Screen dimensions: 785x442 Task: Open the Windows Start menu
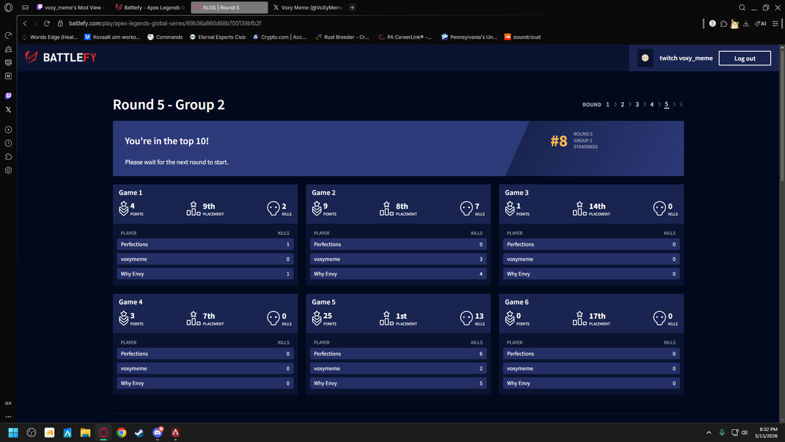coord(13,433)
